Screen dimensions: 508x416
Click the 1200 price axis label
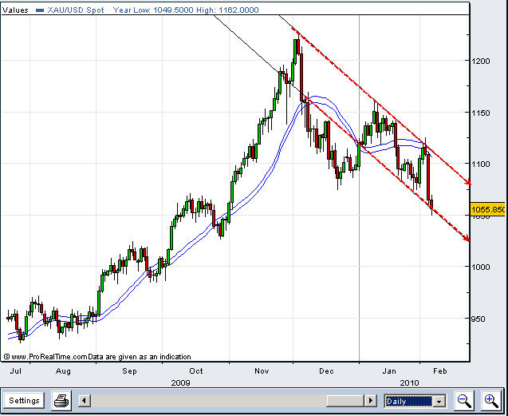(x=481, y=61)
